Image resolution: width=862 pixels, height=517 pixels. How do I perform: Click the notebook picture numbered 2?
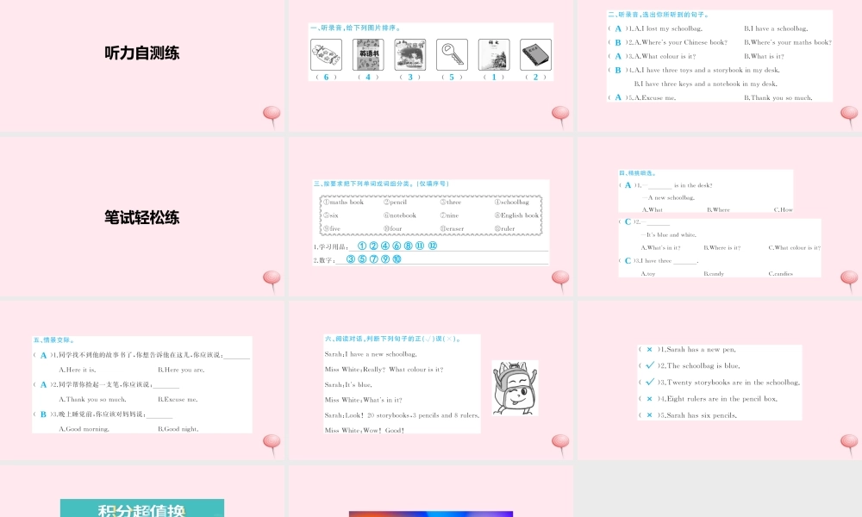coord(535,54)
